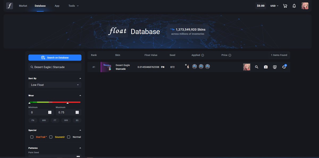This screenshot has height=158, width=319.
Task: Click the 1 Items Found label
Action: click(x=279, y=55)
